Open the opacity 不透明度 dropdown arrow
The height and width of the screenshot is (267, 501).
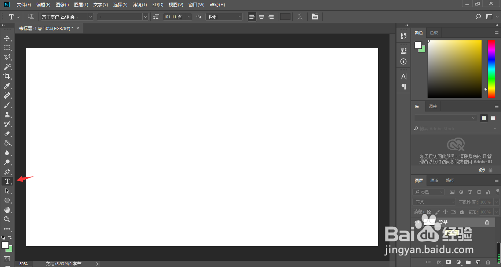[496, 202]
